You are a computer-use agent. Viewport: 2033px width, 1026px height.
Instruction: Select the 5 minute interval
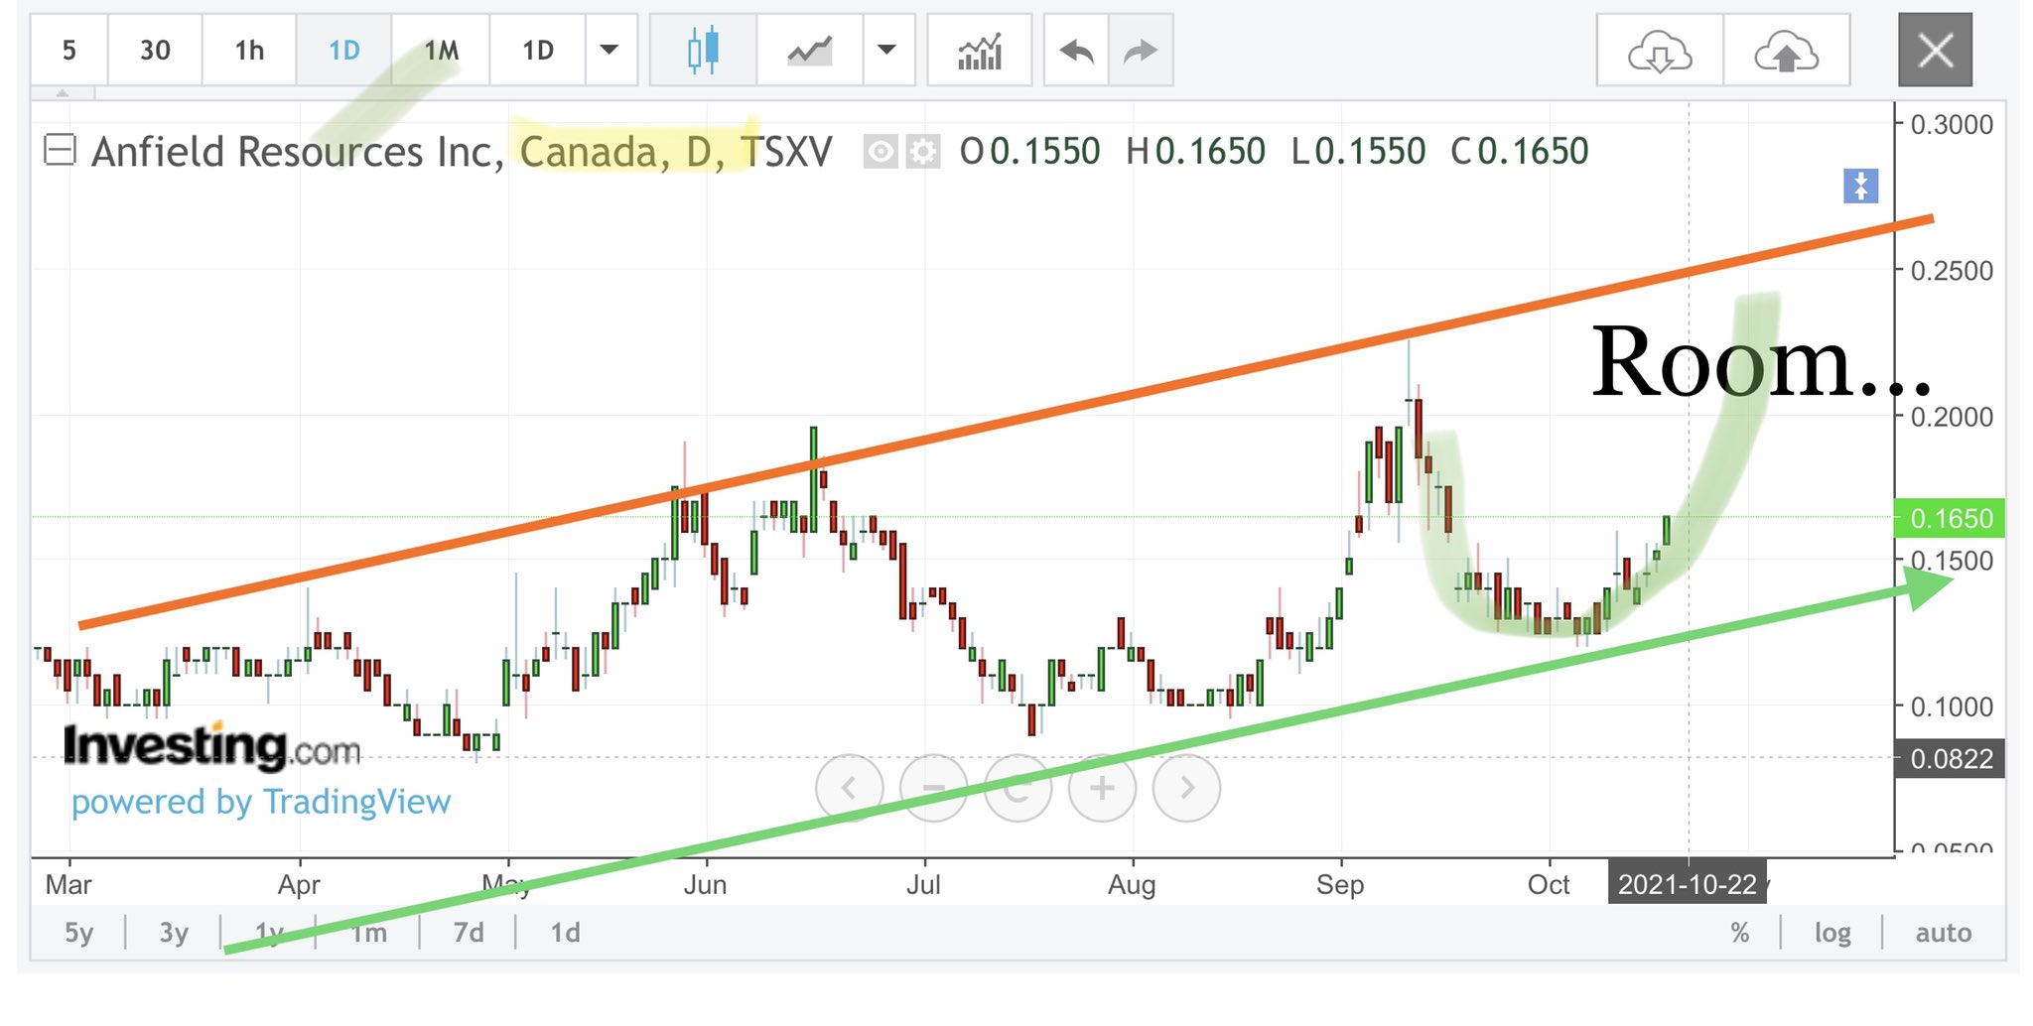[x=68, y=50]
